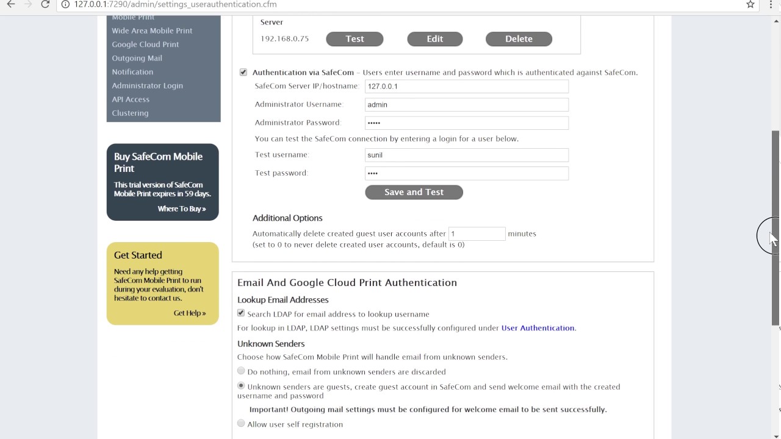The width and height of the screenshot is (781, 439).
Task: Delete the 192.168.0.75 server entry
Action: click(x=519, y=39)
